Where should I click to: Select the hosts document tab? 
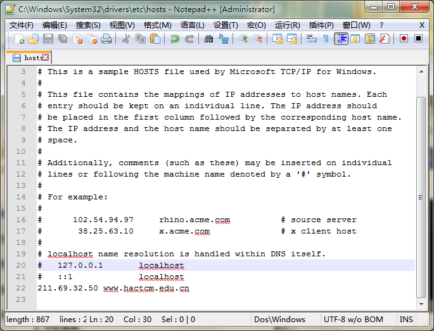(x=29, y=58)
